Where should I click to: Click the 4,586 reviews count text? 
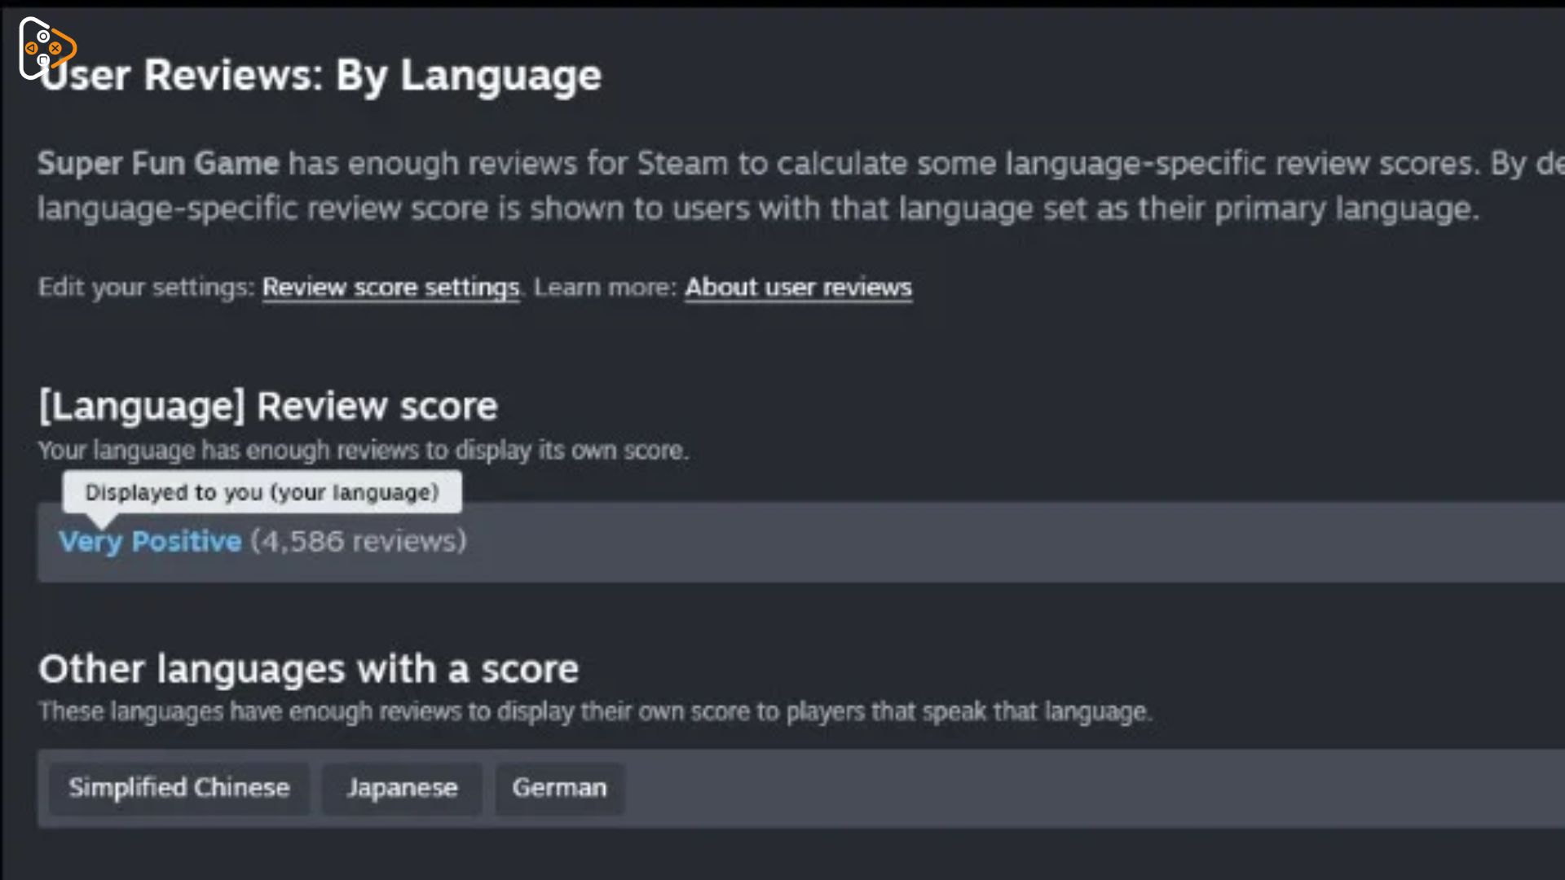click(x=359, y=541)
